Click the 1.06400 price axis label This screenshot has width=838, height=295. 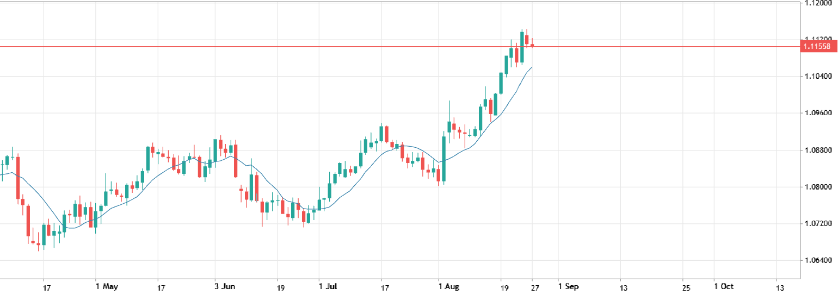[x=817, y=261]
